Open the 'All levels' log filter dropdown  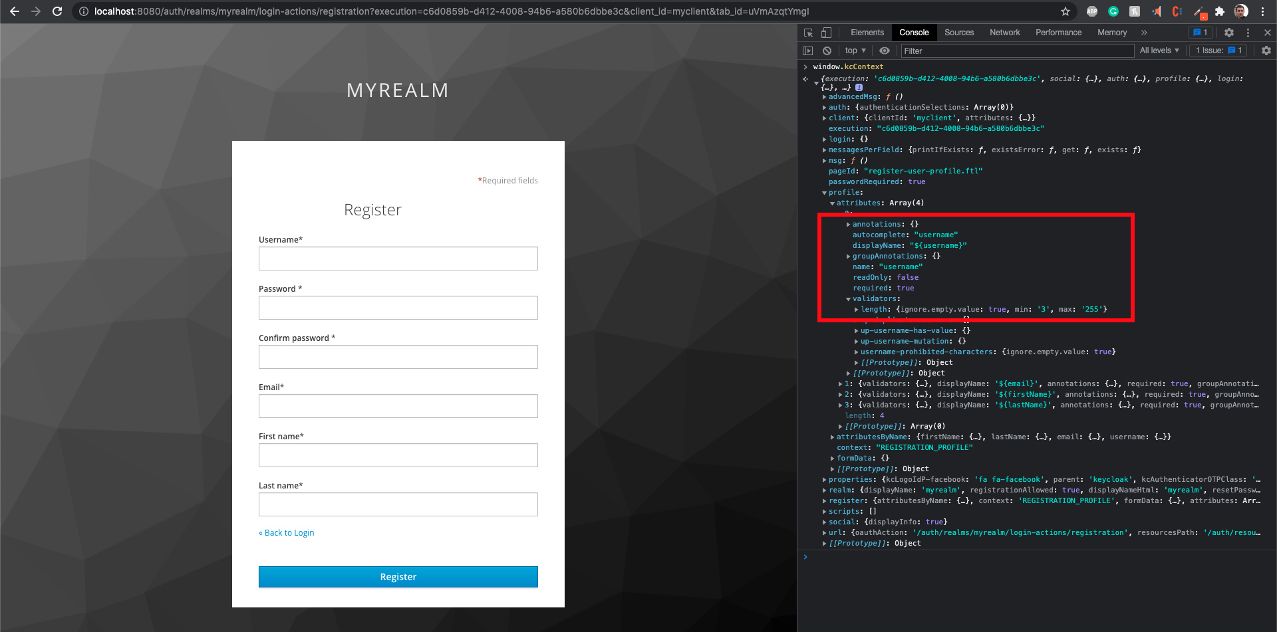point(1159,51)
